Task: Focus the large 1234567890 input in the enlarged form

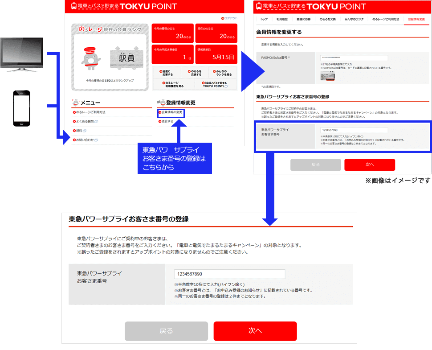Action: [229, 274]
